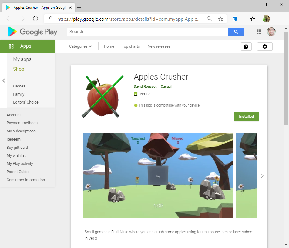
Task: Click the Apples Crusher title text
Action: [x=161, y=77]
